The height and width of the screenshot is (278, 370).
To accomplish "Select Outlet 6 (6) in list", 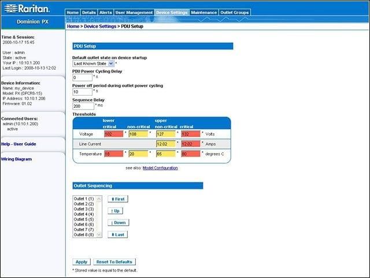I will pos(84,224).
